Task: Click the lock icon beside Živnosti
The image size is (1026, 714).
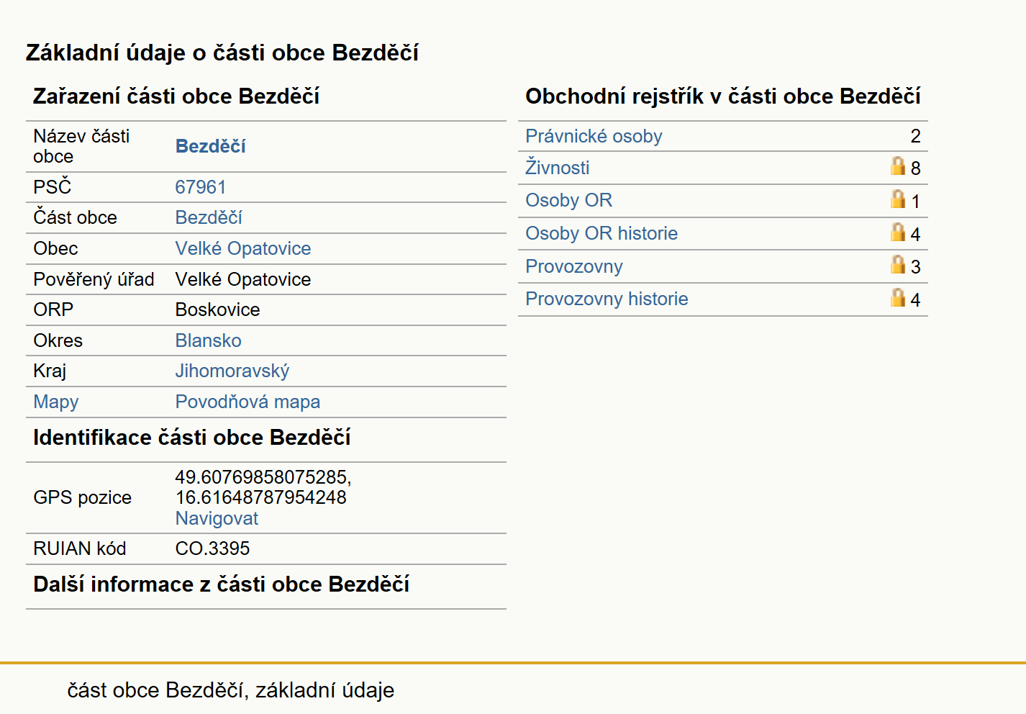Action: pyautogui.click(x=897, y=166)
